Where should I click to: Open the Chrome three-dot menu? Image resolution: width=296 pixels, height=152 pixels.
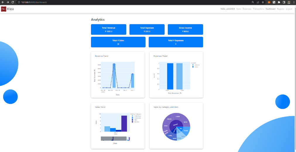pos(294,2)
